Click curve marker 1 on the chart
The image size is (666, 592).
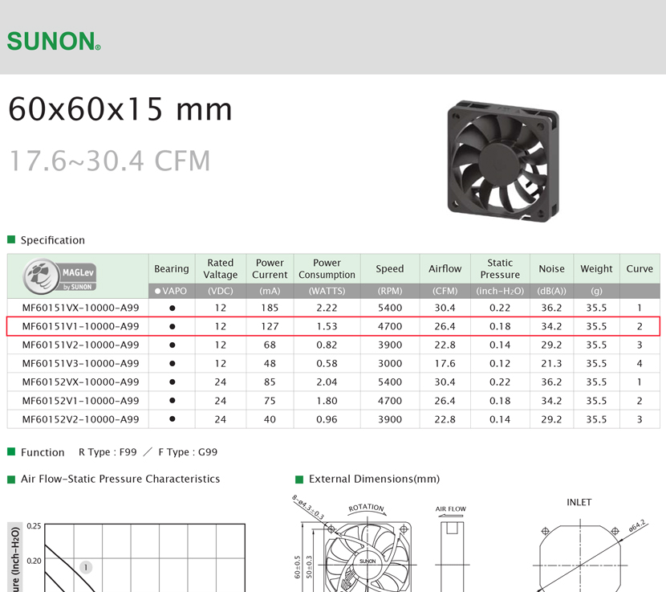click(86, 567)
